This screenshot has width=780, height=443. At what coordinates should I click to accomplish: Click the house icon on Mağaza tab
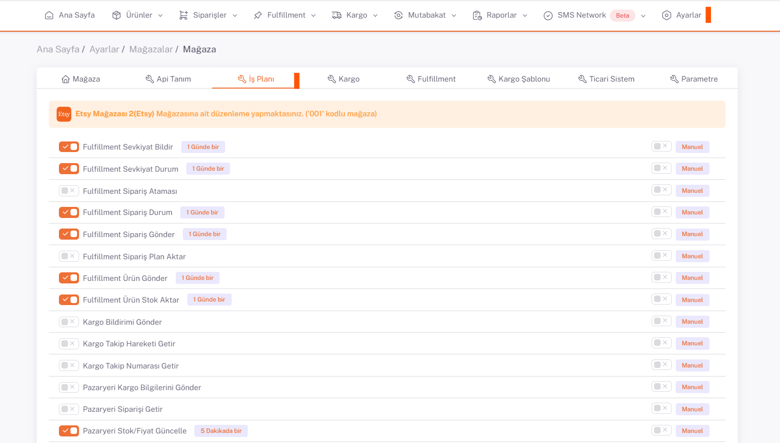tap(65, 79)
